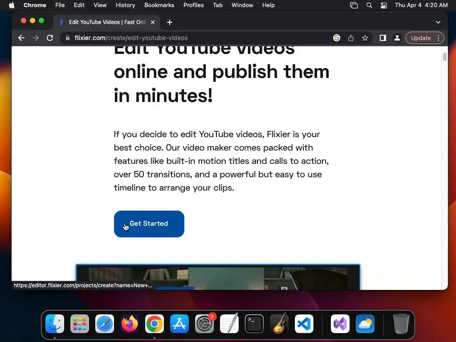Viewport: 456px width, 342px height.
Task: Toggle the Chrome side panel
Action: click(x=383, y=38)
